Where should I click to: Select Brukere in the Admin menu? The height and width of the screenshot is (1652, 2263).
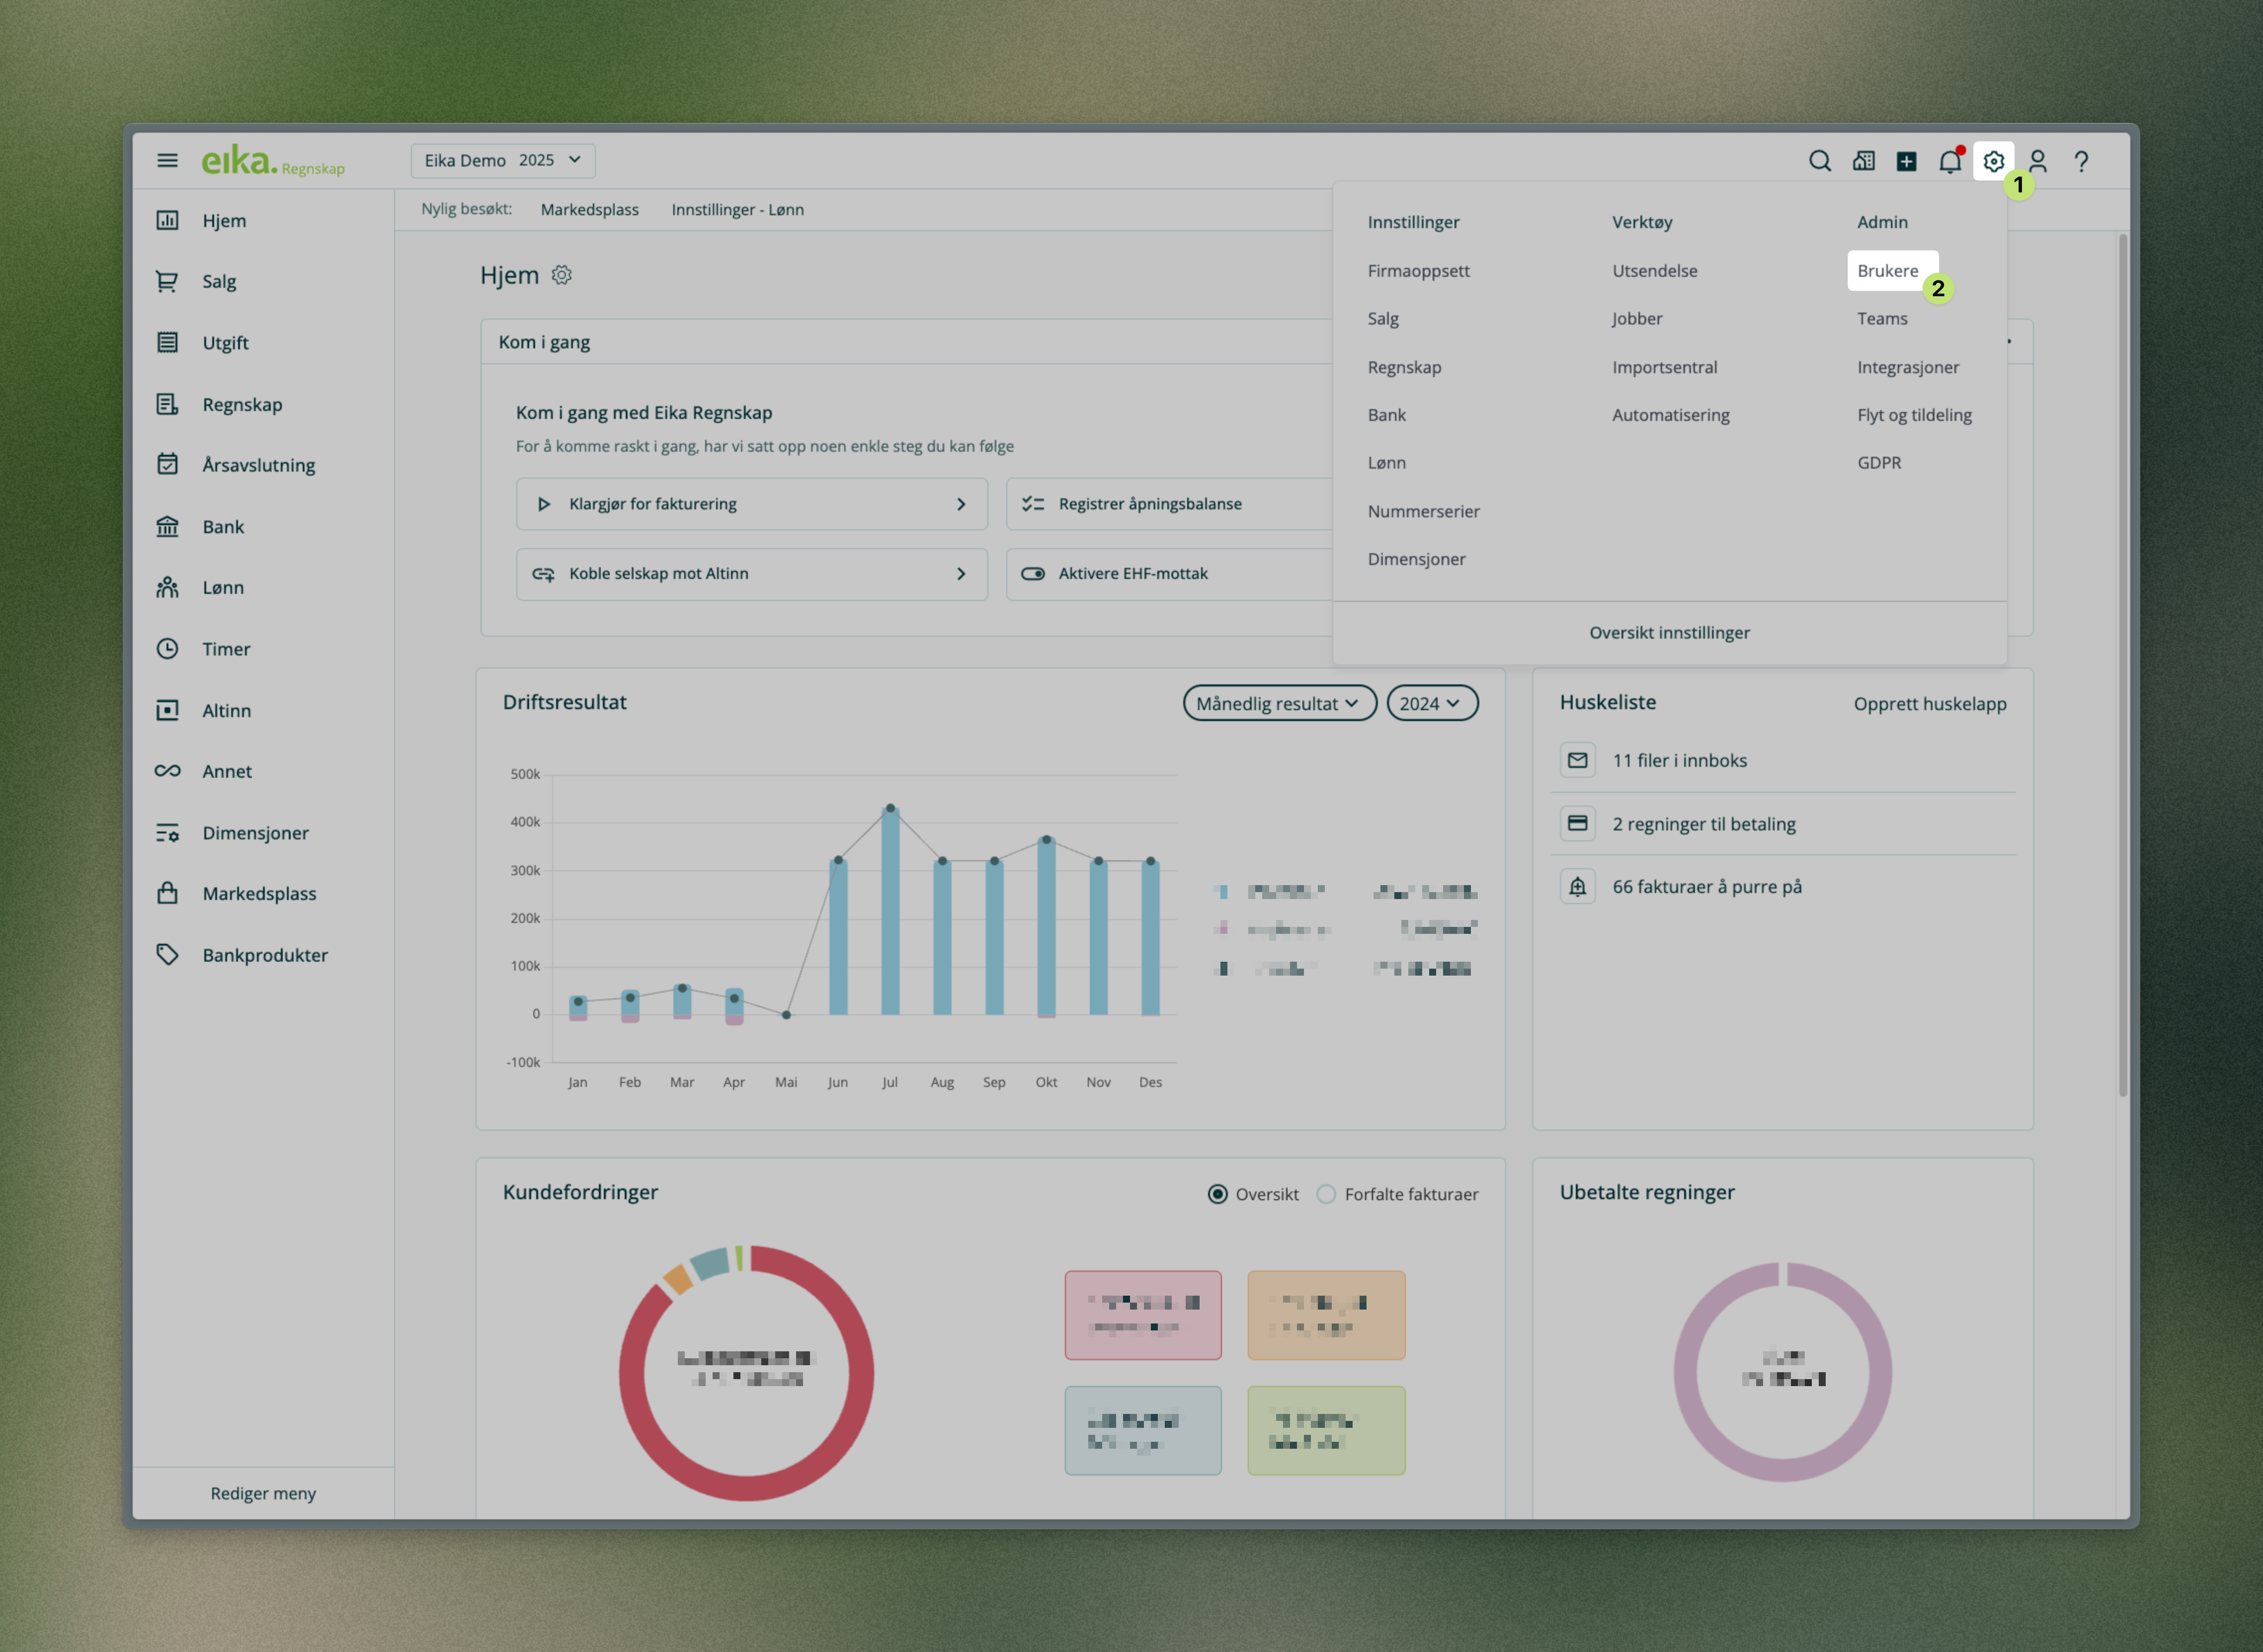[x=1887, y=270]
